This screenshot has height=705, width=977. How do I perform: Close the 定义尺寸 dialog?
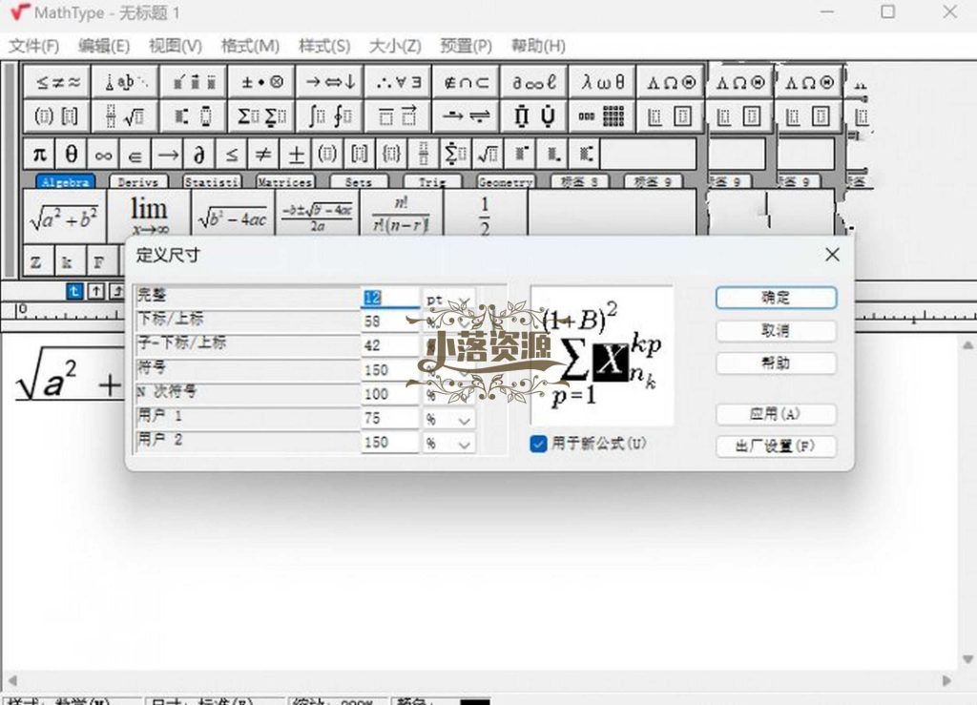pyautogui.click(x=832, y=255)
